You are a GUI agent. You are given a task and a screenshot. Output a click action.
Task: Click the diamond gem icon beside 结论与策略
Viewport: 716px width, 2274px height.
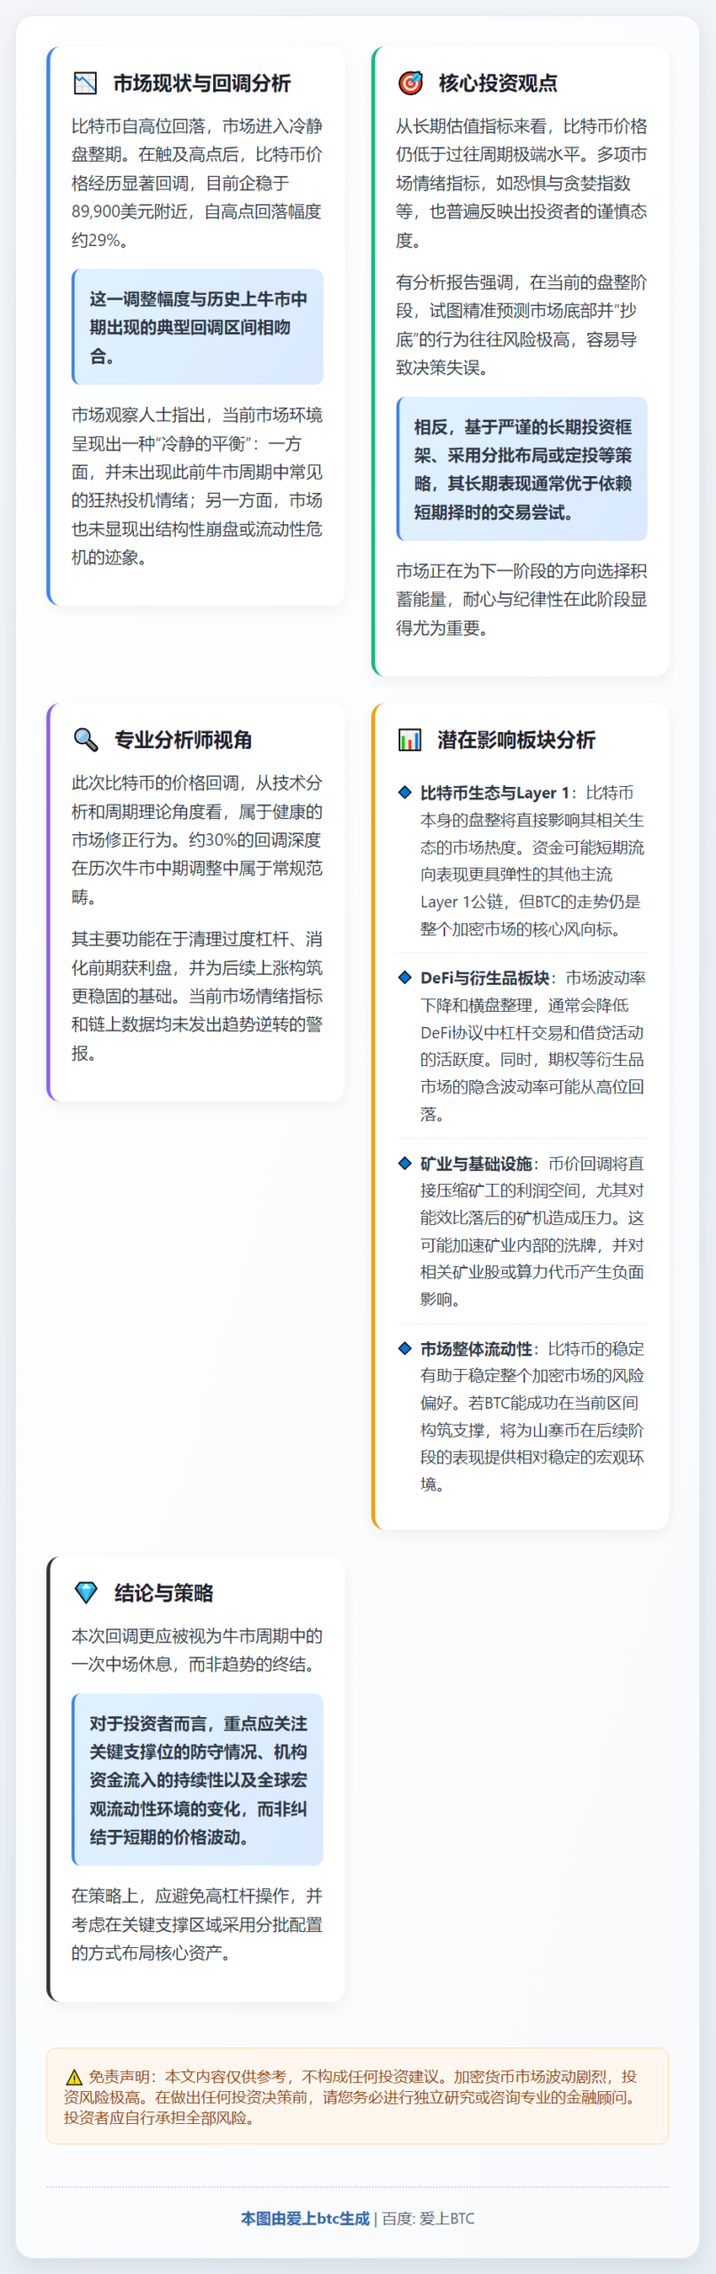(x=86, y=1592)
